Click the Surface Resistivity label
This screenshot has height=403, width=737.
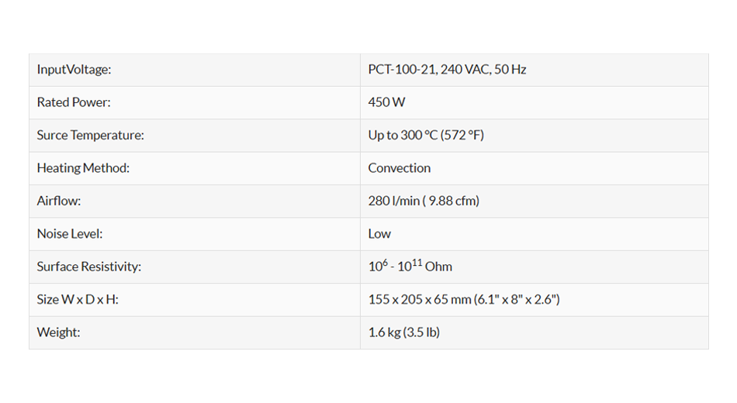(x=89, y=267)
